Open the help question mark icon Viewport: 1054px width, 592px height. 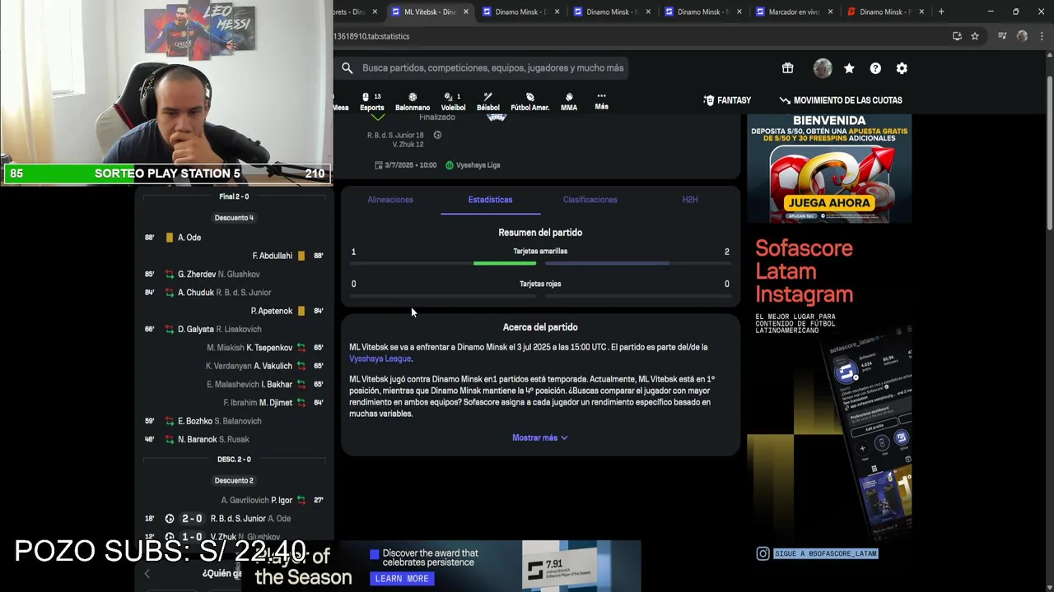875,68
